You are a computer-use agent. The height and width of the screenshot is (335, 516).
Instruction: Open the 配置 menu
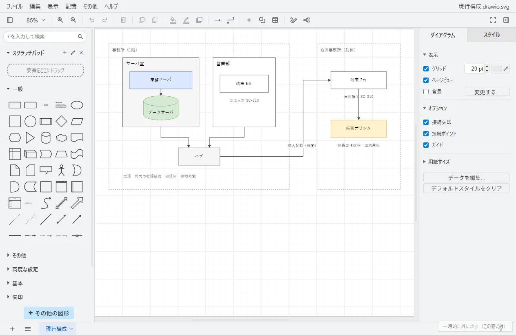(x=71, y=6)
